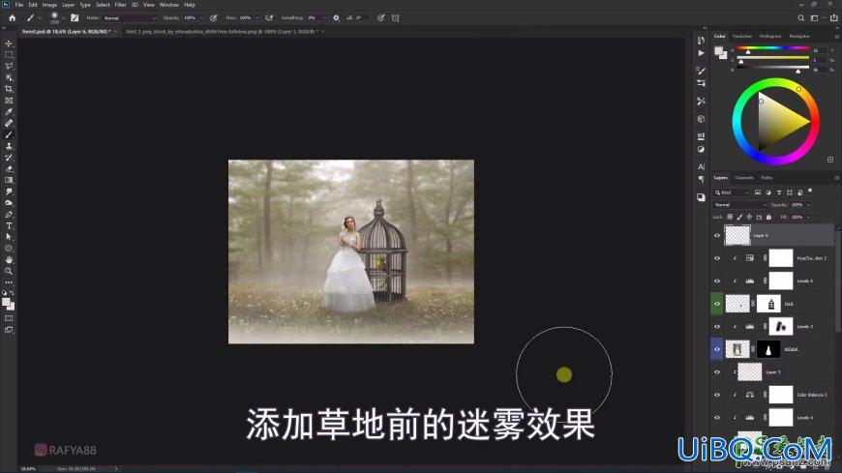This screenshot has height=473, width=842.
Task: Toggle symmetry paint butterfly icon
Action: [396, 17]
